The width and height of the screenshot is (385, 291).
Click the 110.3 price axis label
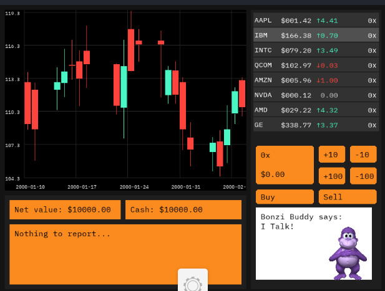tap(12, 112)
